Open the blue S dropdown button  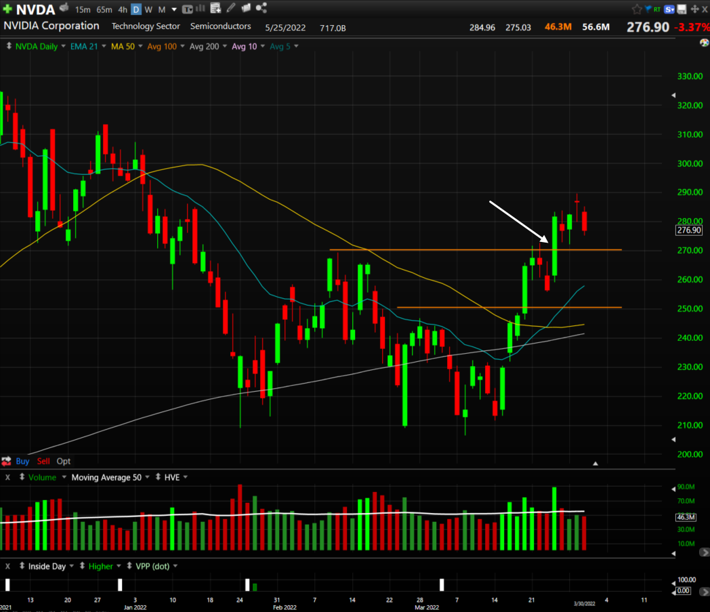pyautogui.click(x=669, y=9)
